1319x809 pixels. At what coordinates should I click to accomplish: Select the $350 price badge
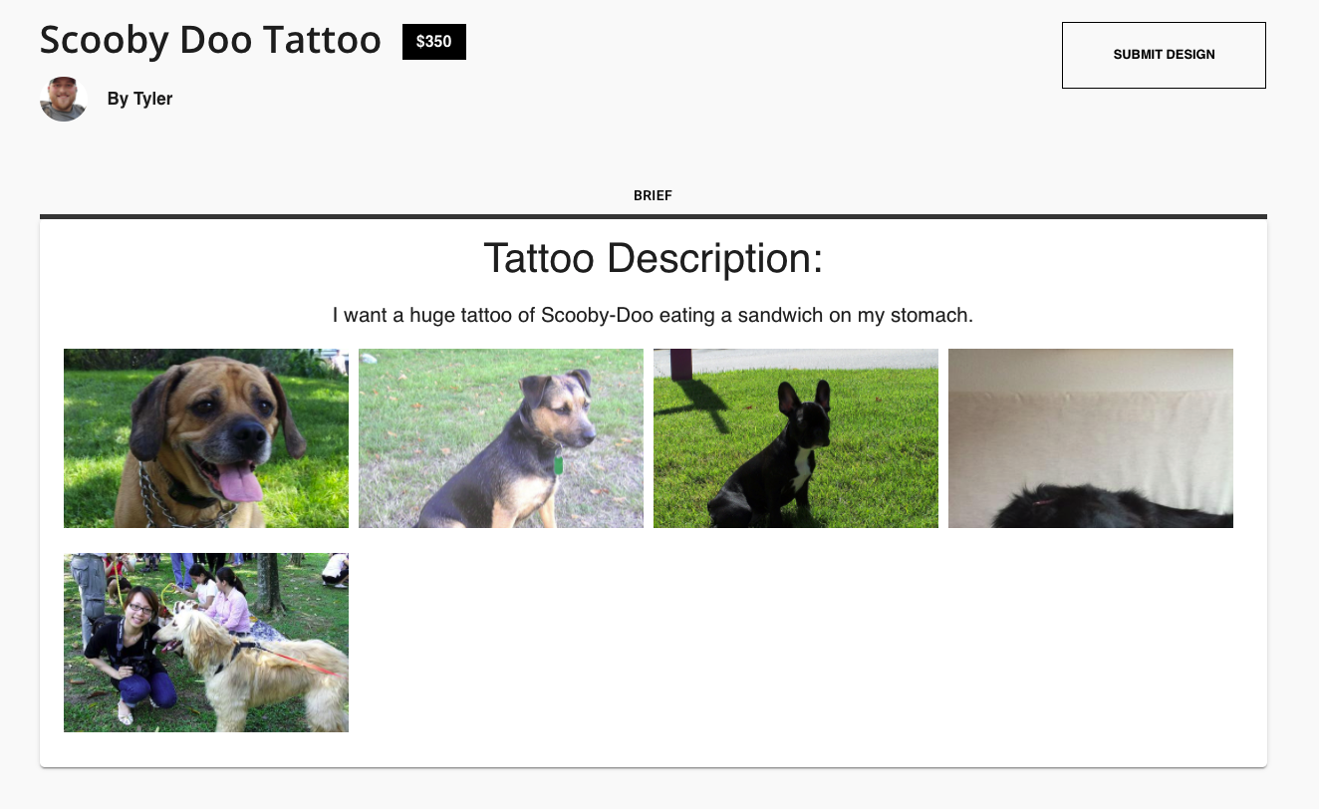434,42
